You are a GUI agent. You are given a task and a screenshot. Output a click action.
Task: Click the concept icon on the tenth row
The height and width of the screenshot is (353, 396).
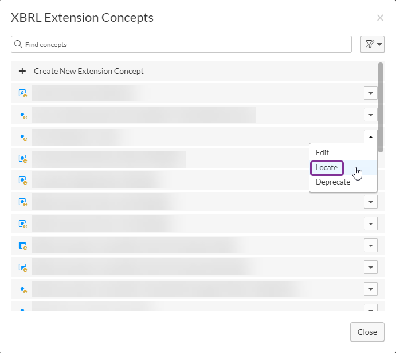(23, 289)
